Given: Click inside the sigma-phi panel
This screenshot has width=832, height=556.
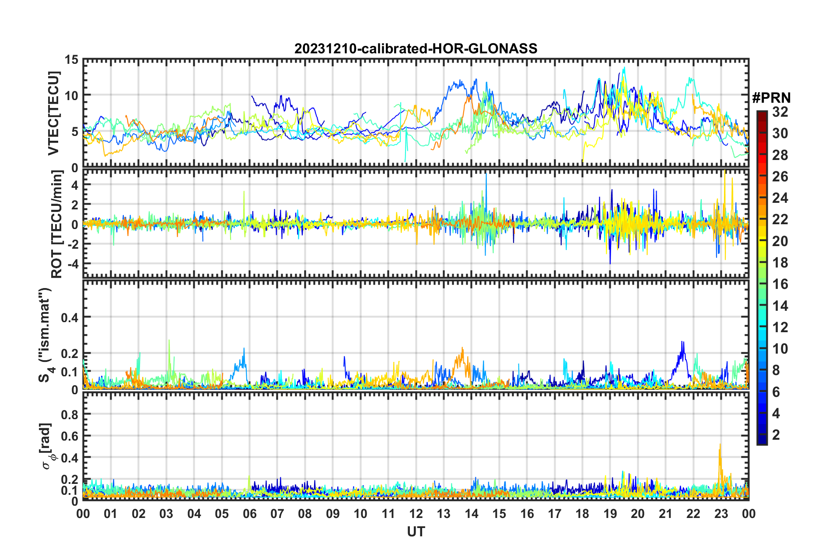Looking at the screenshot, I should pyautogui.click(x=416, y=446).
